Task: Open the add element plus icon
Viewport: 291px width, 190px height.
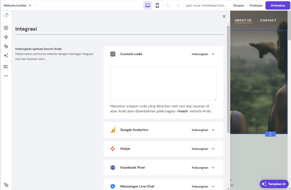Action: (6, 28)
